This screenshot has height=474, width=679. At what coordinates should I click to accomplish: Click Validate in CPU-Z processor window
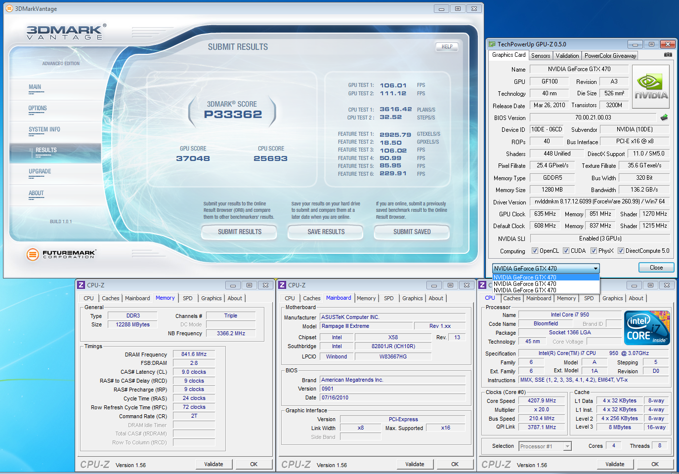tap(615, 464)
